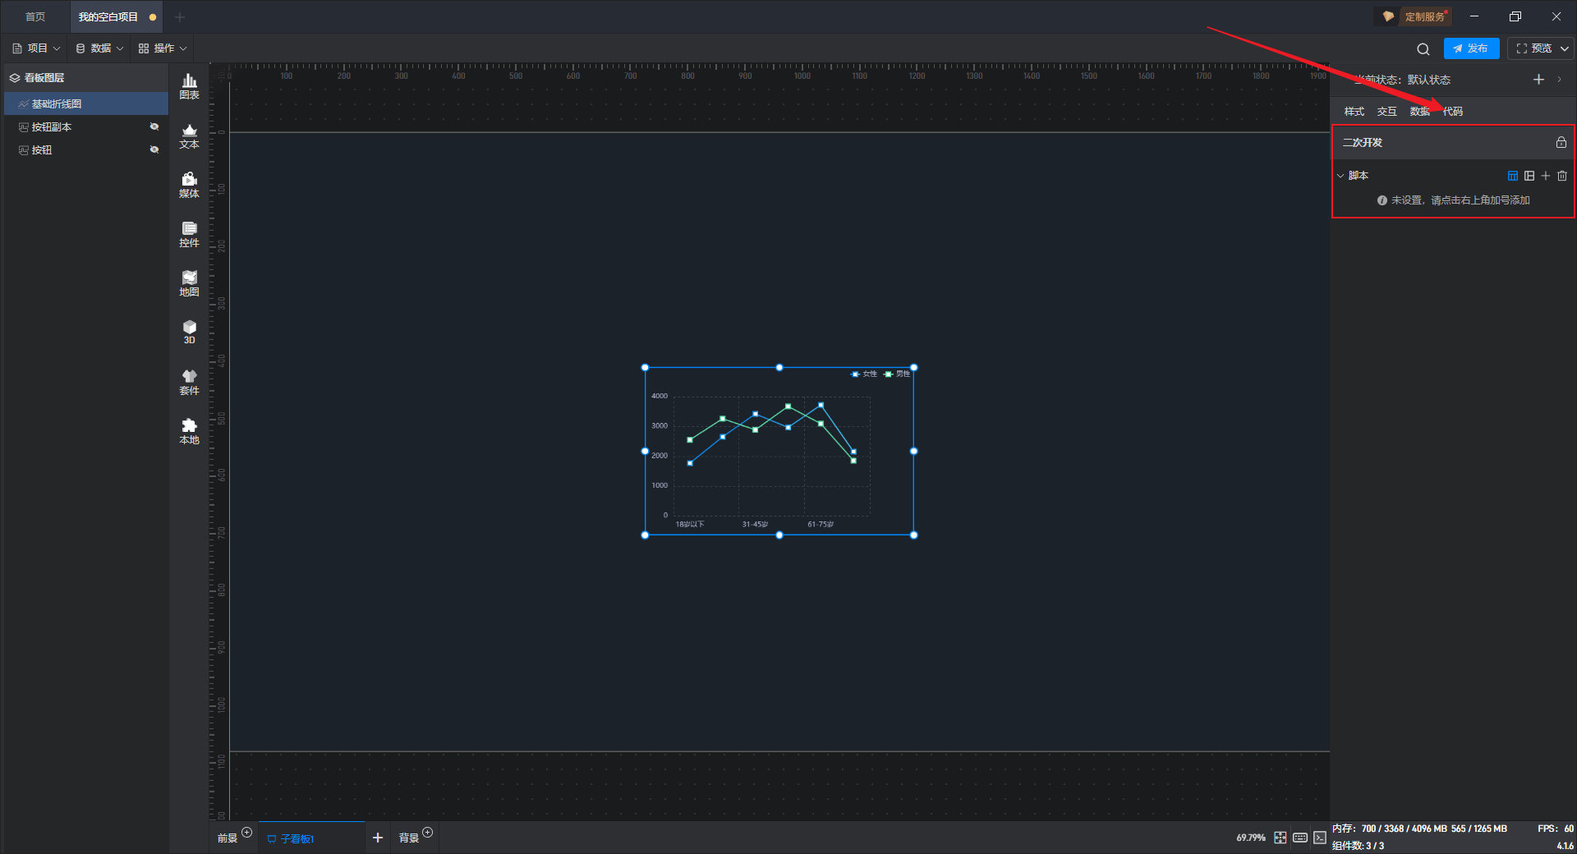Toggle visibility of 按钮副本 layer
Screen dimensions: 1577x854
click(x=154, y=126)
